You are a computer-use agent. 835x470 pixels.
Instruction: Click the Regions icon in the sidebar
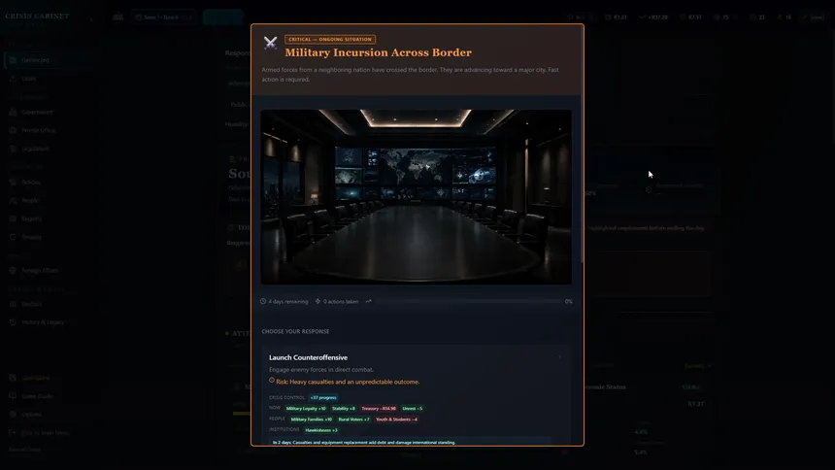coord(13,218)
